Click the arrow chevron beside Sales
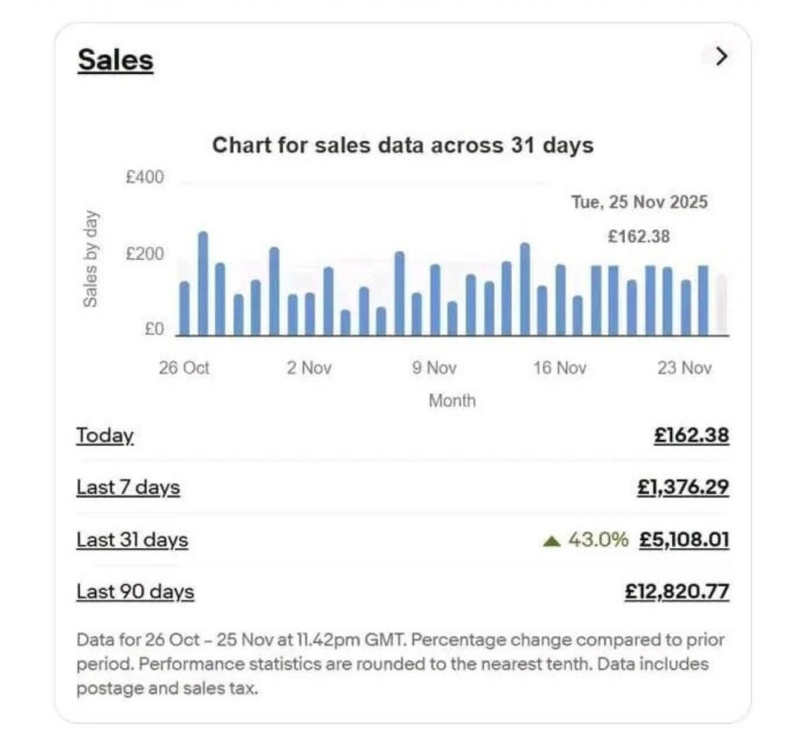Image resolution: width=804 pixels, height=737 pixels. click(x=721, y=57)
